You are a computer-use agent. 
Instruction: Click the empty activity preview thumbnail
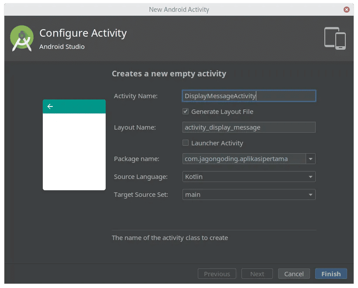tap(74, 145)
